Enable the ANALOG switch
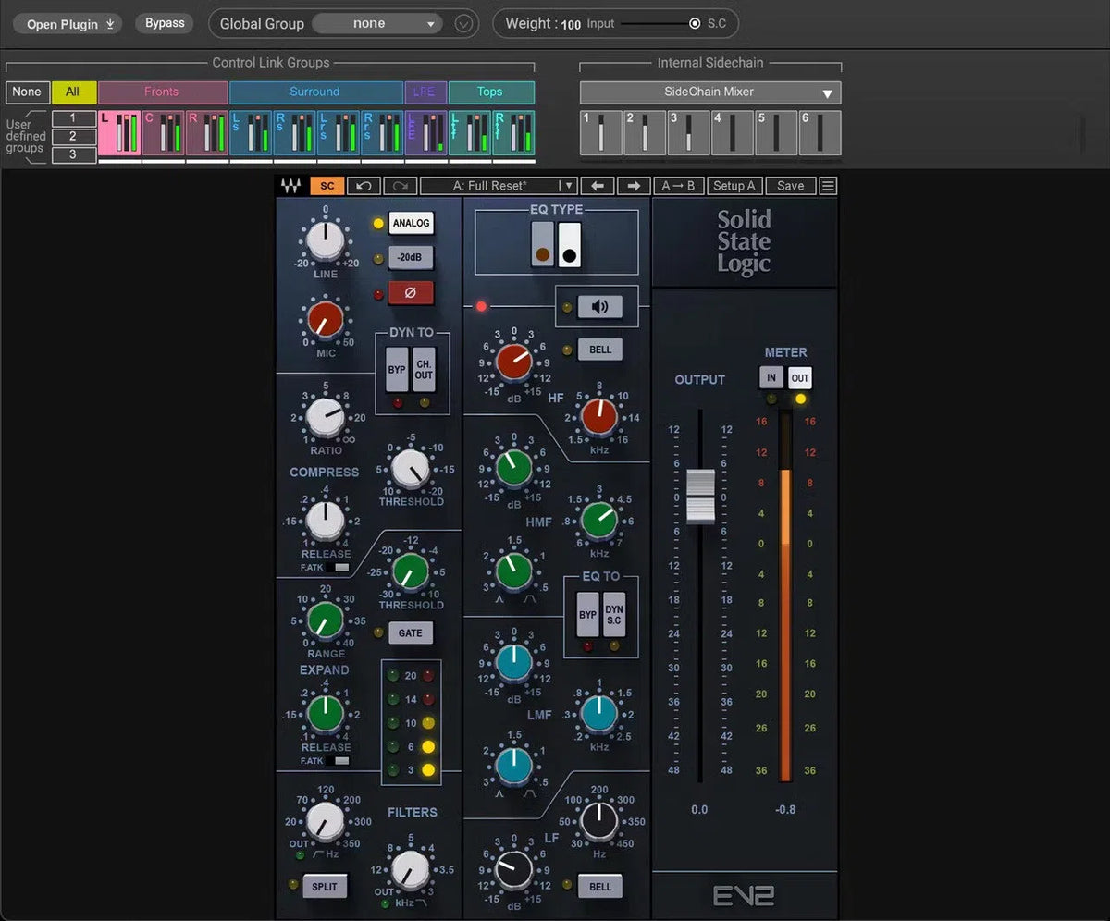The image size is (1110, 921). pos(411,223)
